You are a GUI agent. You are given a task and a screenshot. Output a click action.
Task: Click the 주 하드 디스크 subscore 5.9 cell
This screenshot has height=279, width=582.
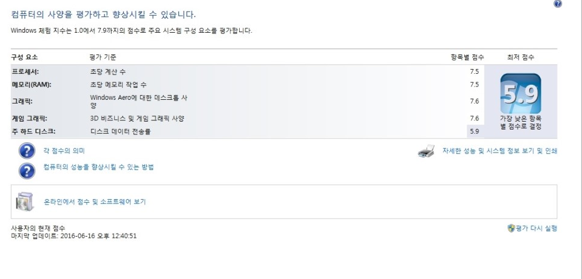pyautogui.click(x=474, y=131)
